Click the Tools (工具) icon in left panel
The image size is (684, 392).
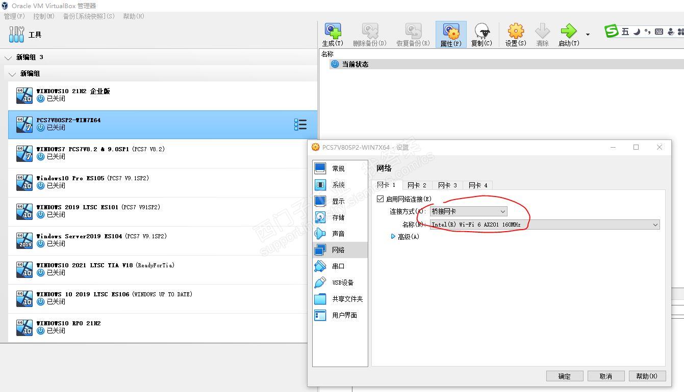(x=16, y=35)
